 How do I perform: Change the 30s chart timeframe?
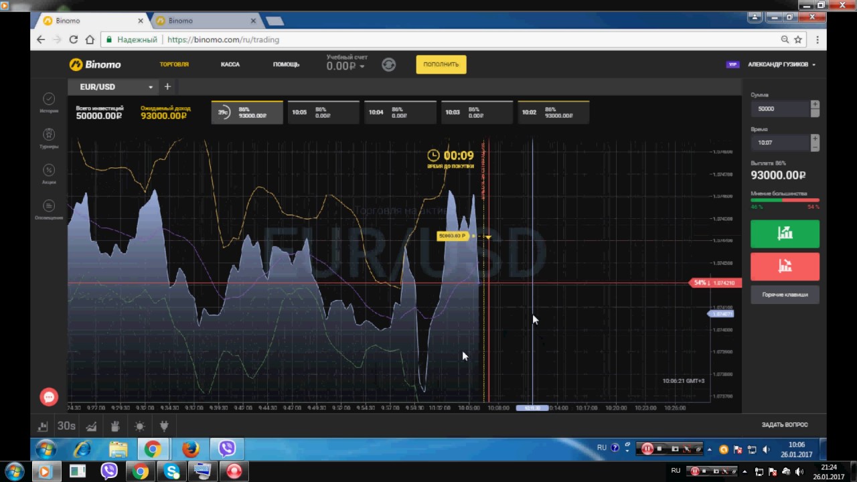[x=66, y=426]
